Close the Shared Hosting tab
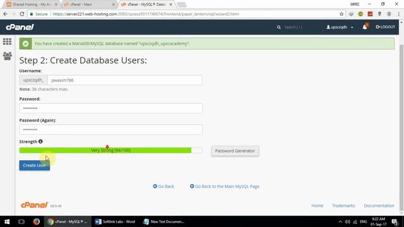Viewport: 404px width, 227px height. pyautogui.click(x=56, y=4)
